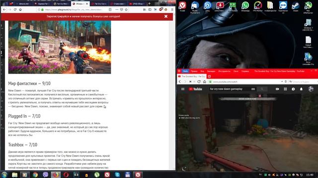Open Vivaldi desktop shortcut
Viewport: 318px width, 178px height.
(x=182, y=6)
